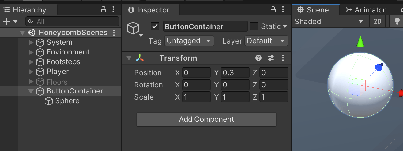403x151 pixels.
Task: Open HoneycombScenes scene options menu
Action: (x=114, y=33)
